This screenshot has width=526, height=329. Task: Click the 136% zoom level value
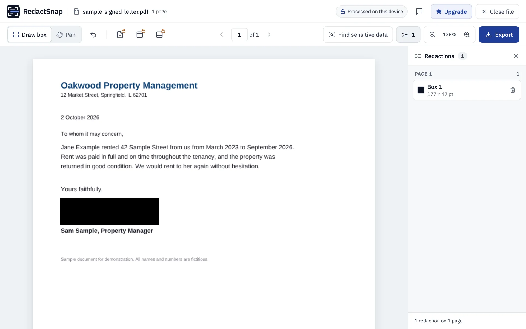click(x=449, y=35)
